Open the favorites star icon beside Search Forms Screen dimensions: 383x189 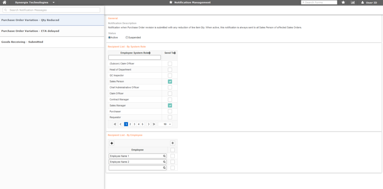click(x=343, y=3)
